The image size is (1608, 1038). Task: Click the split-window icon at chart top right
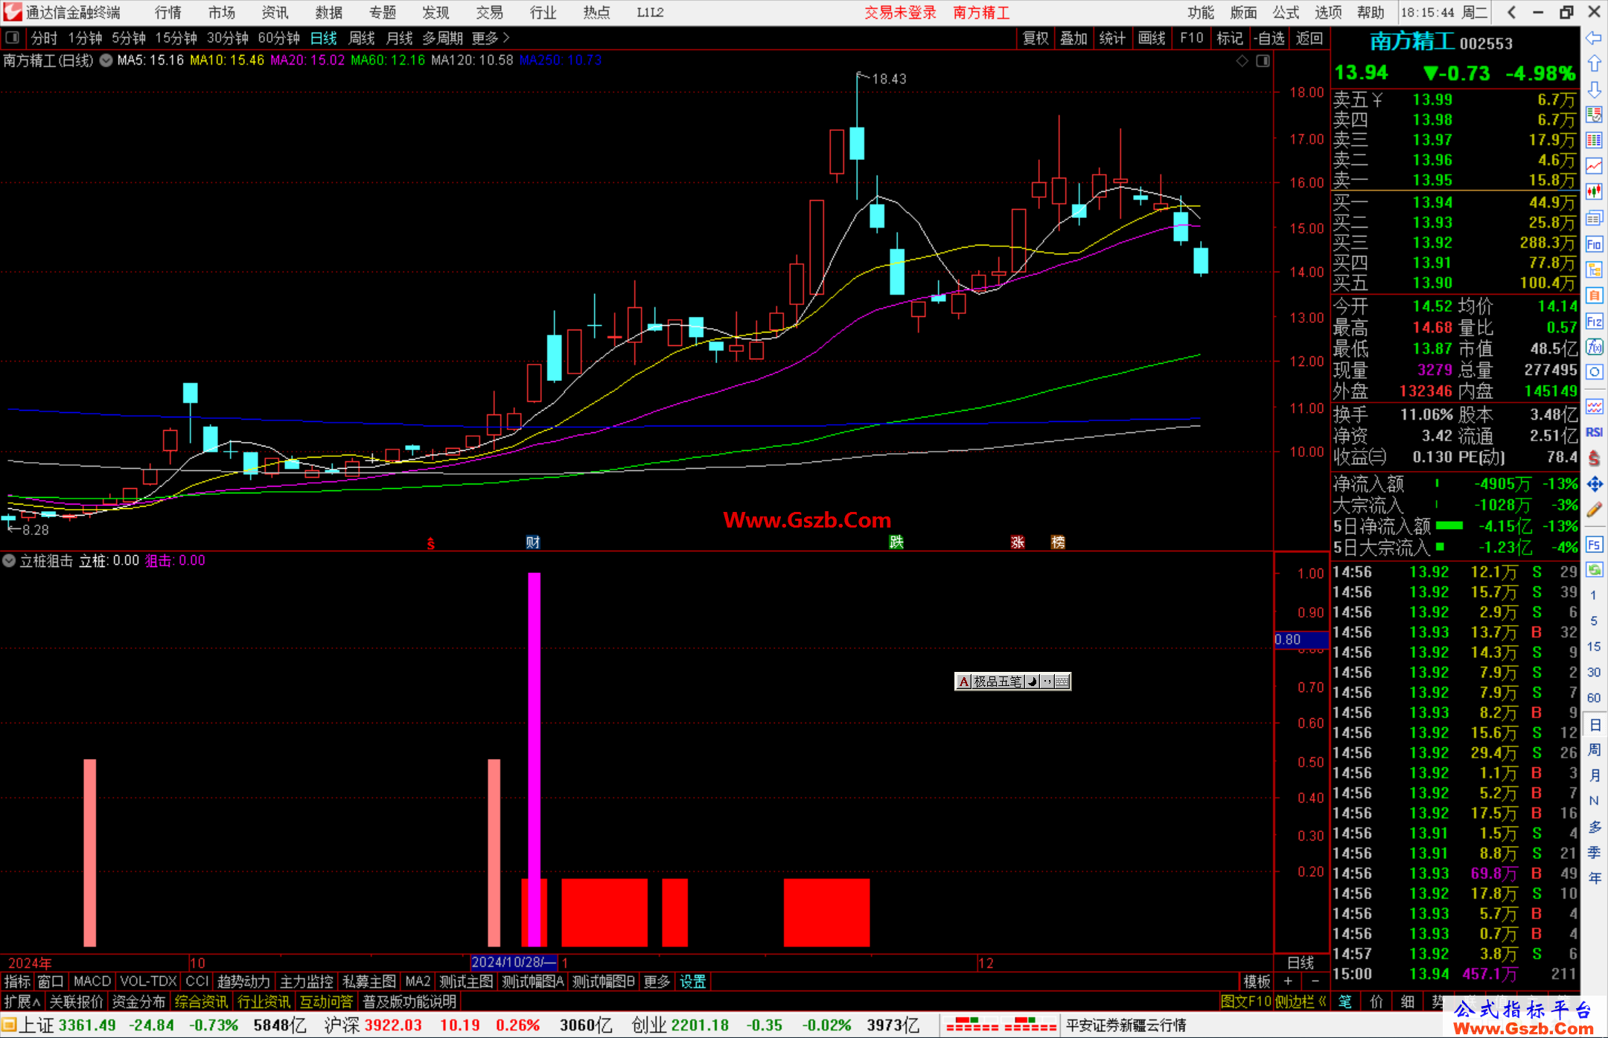coord(1263,61)
